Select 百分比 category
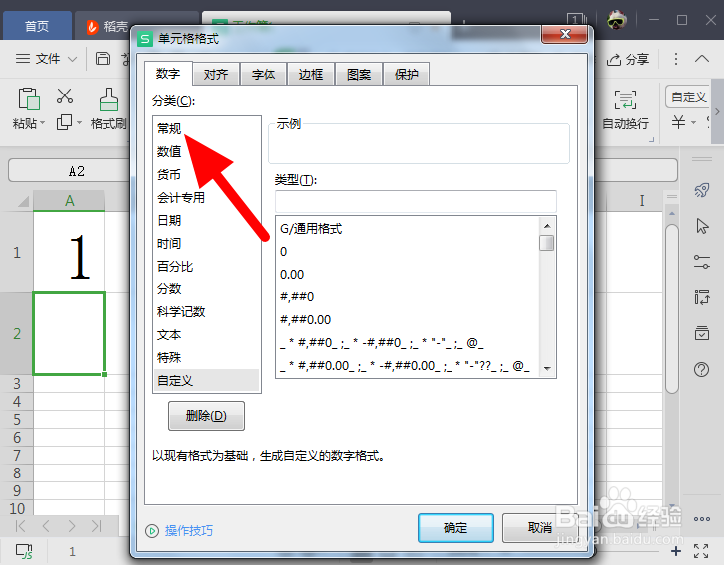 click(x=206, y=267)
